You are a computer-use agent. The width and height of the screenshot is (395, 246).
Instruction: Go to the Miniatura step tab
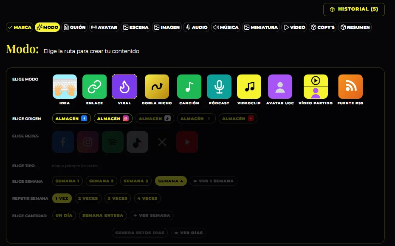(261, 27)
